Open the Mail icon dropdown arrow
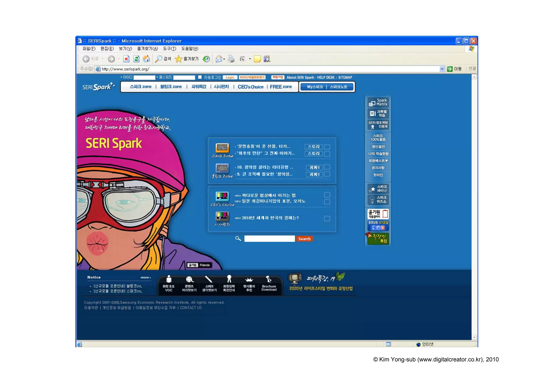The width and height of the screenshot is (543, 383). tap(224, 59)
